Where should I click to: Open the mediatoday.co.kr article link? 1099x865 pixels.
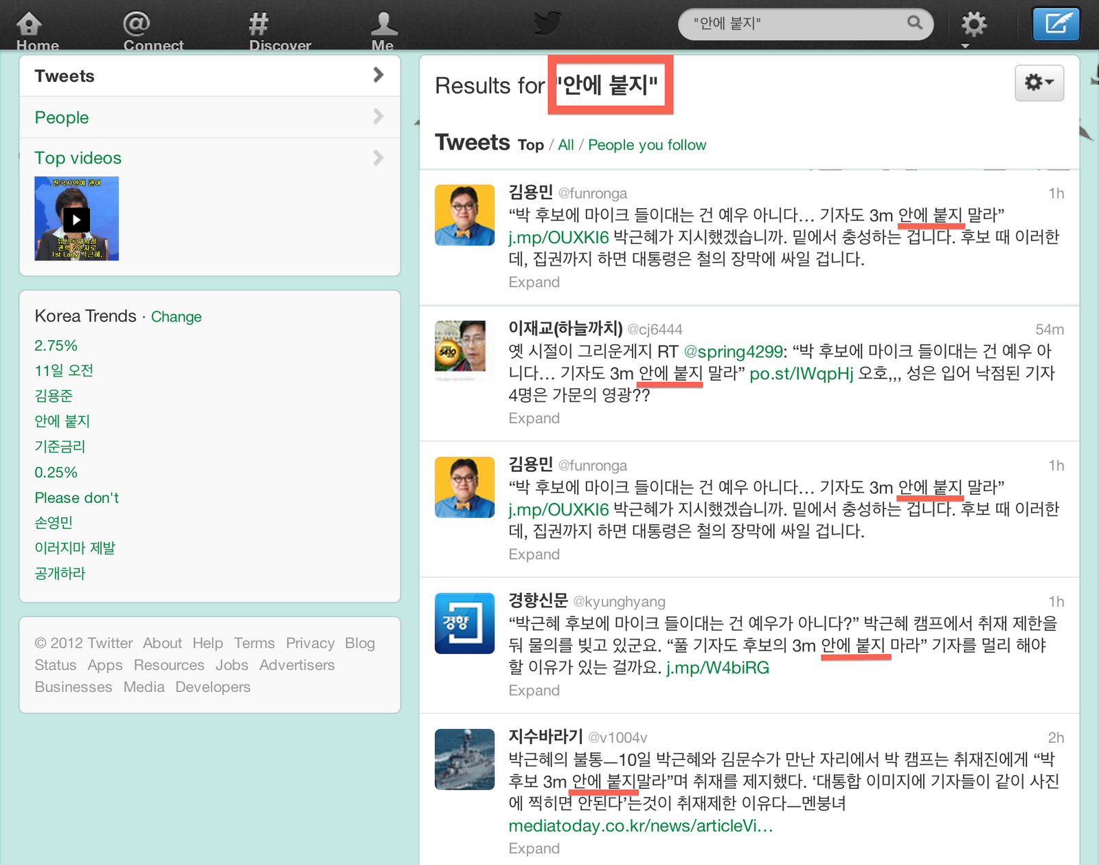pyautogui.click(x=641, y=826)
